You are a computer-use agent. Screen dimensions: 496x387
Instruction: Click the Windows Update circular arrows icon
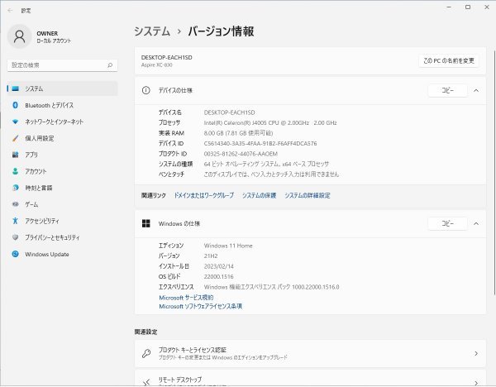click(15, 254)
